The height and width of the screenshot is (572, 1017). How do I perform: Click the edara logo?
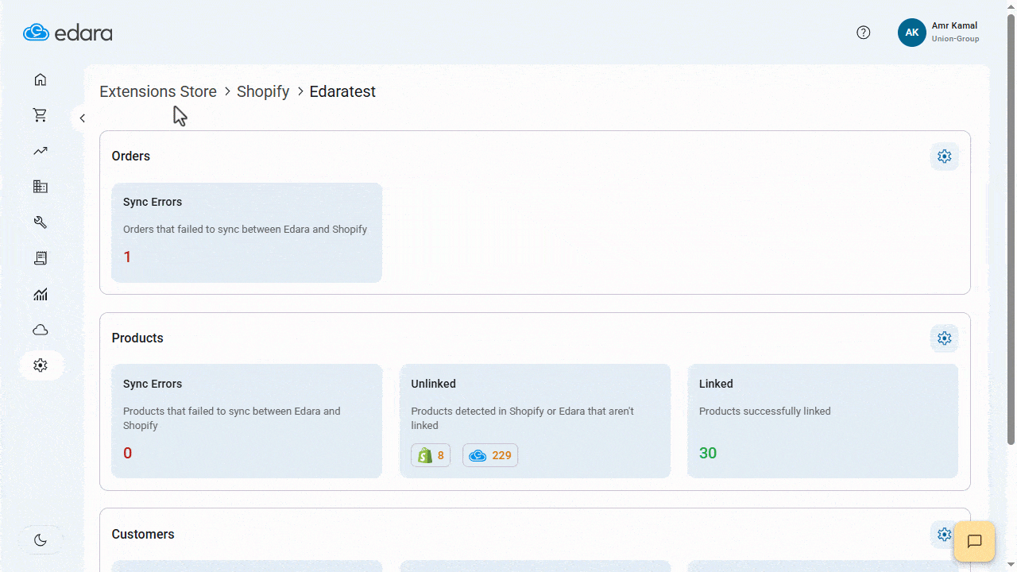click(68, 33)
